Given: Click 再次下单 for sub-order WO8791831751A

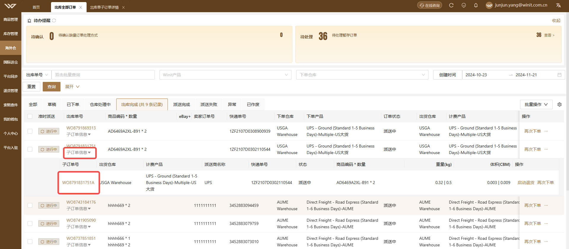Looking at the screenshot, I should pos(546,183).
